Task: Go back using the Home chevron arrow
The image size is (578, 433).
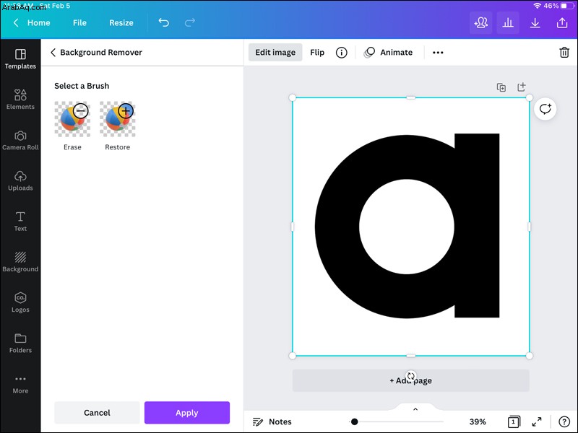Action: pyautogui.click(x=16, y=23)
